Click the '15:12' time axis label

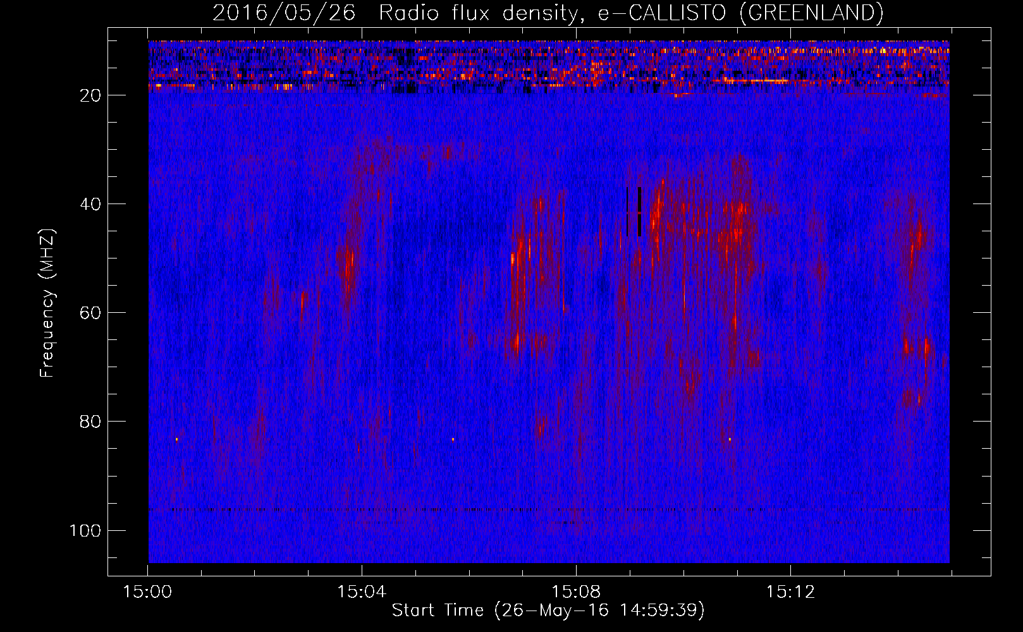click(x=790, y=592)
